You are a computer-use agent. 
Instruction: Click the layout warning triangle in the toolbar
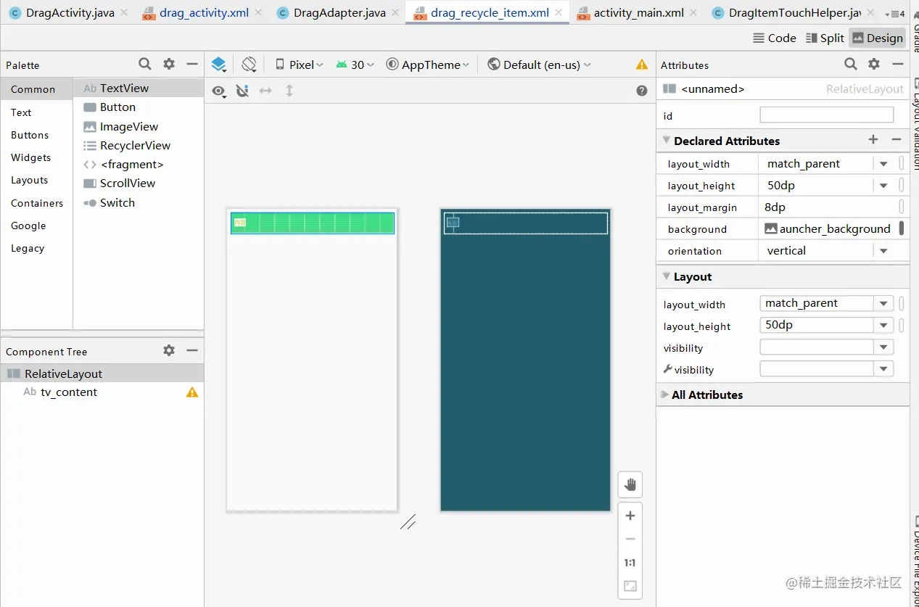[x=642, y=65]
